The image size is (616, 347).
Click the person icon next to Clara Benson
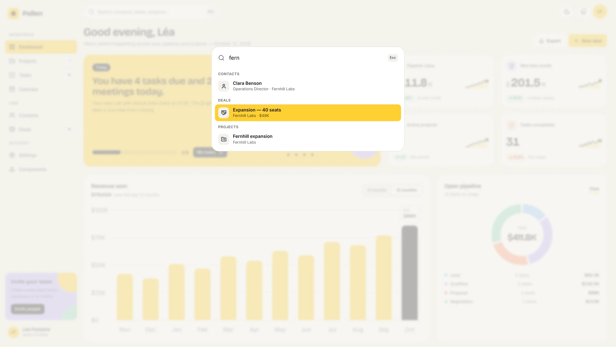(x=224, y=86)
